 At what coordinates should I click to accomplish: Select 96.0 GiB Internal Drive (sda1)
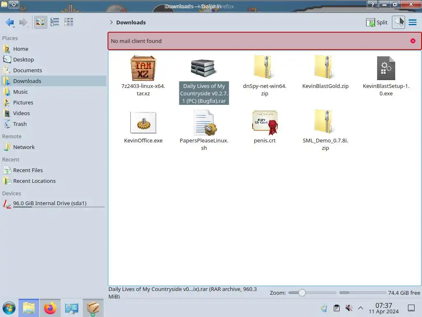[x=53, y=204]
